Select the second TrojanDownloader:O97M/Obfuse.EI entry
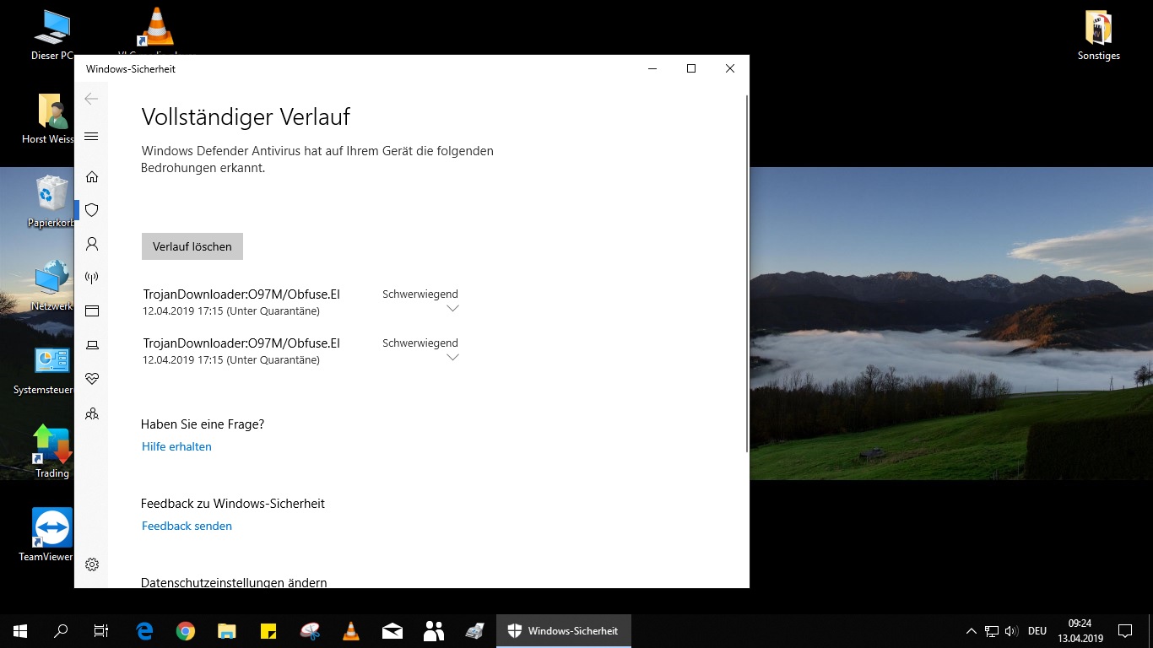1153x648 pixels. 241,343
